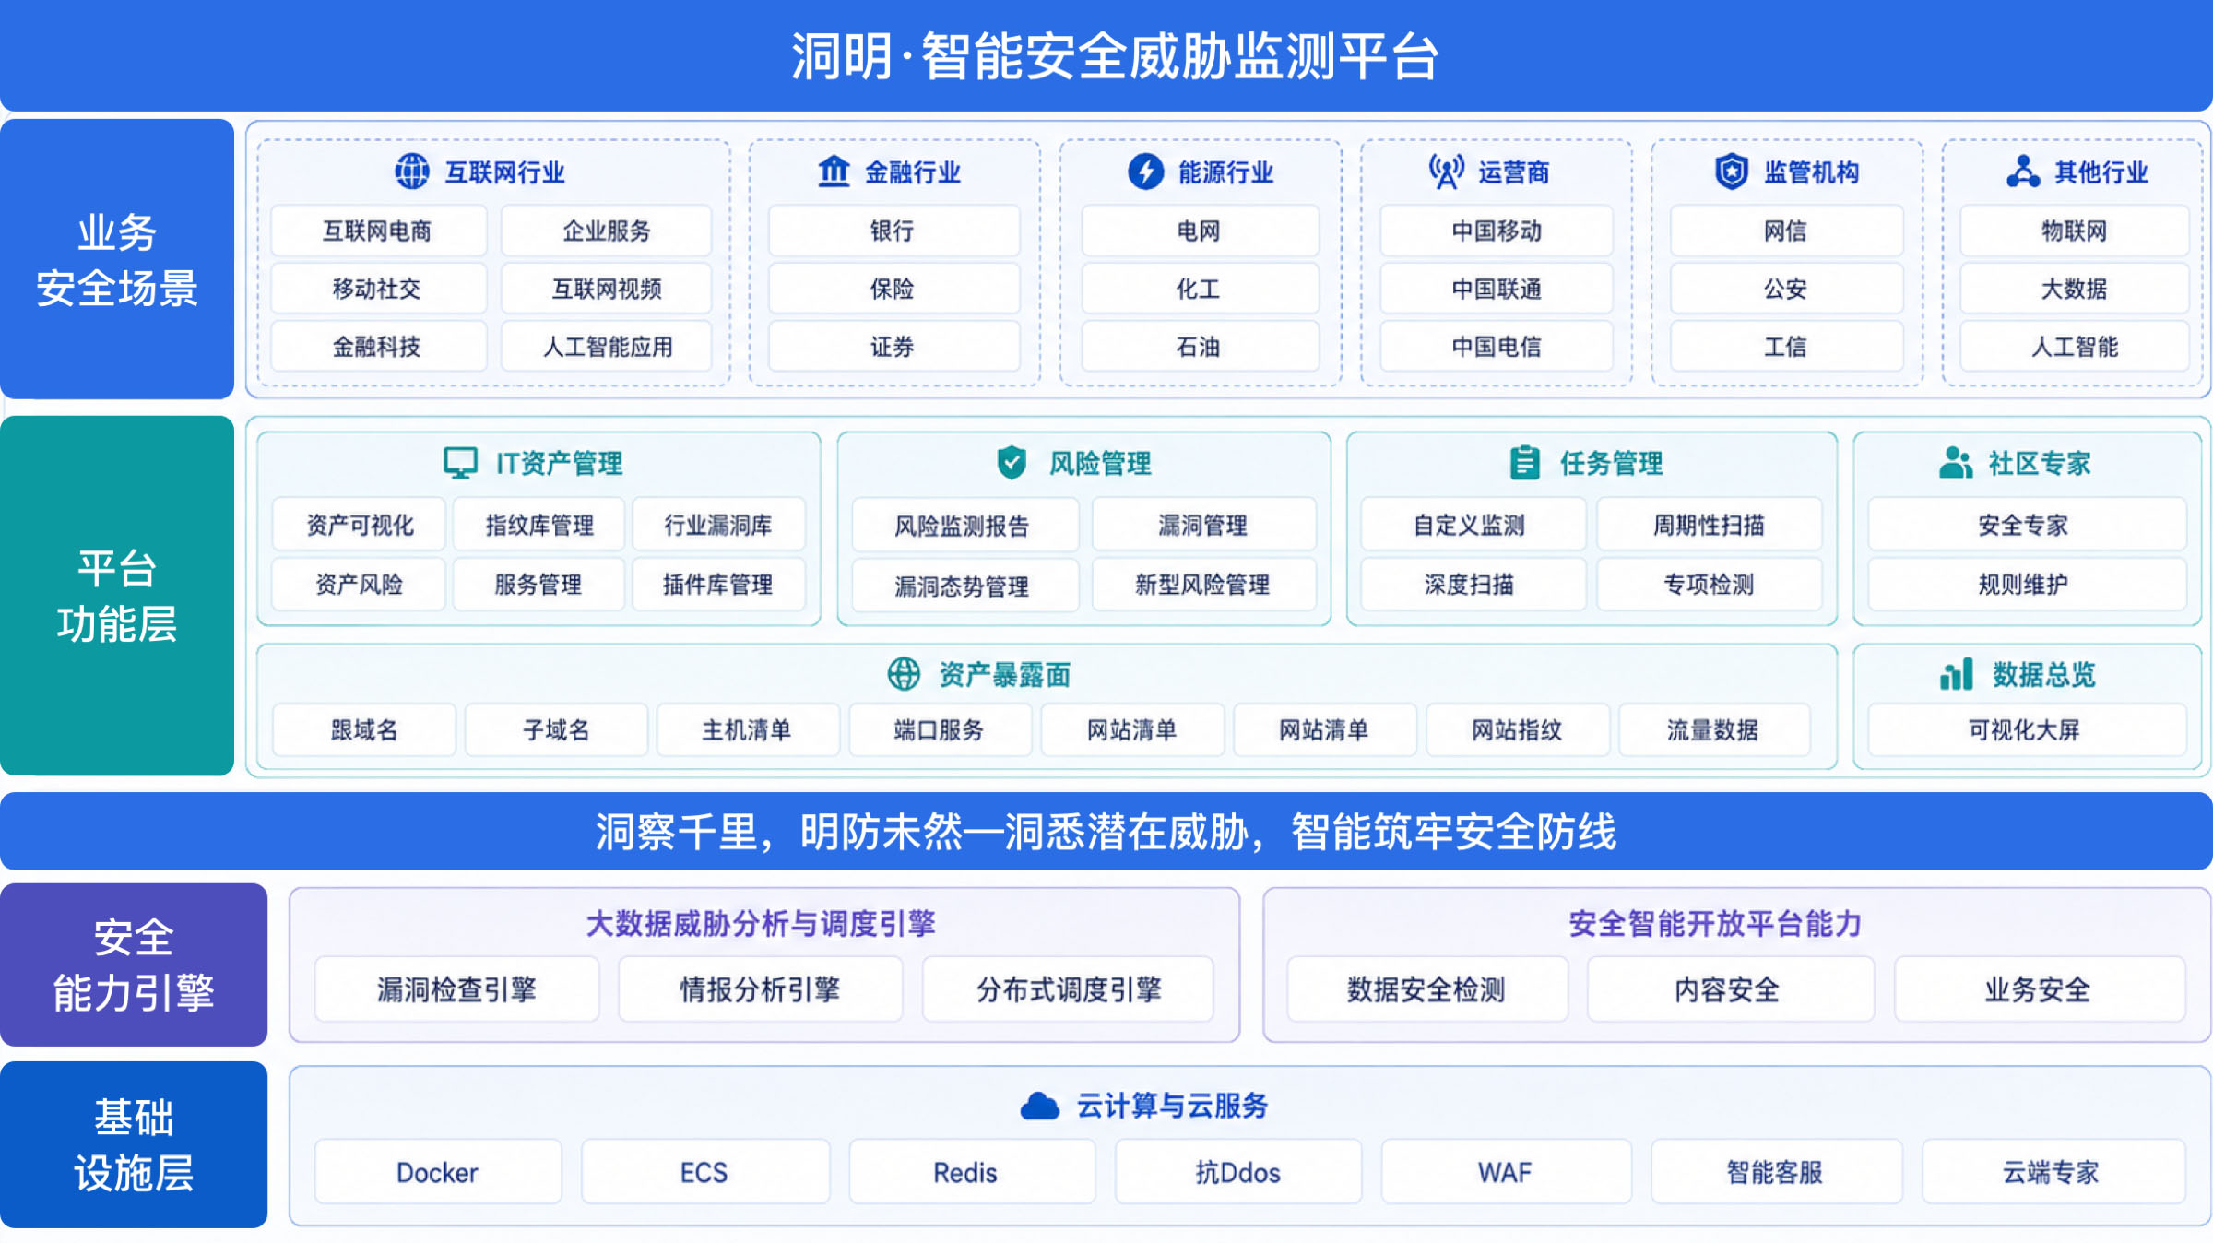This screenshot has width=2213, height=1243.
Task: Click the clipboard icon beside 任务管理
Action: click(1524, 463)
